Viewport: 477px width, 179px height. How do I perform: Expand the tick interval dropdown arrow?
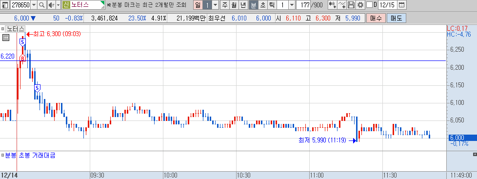(292, 4)
